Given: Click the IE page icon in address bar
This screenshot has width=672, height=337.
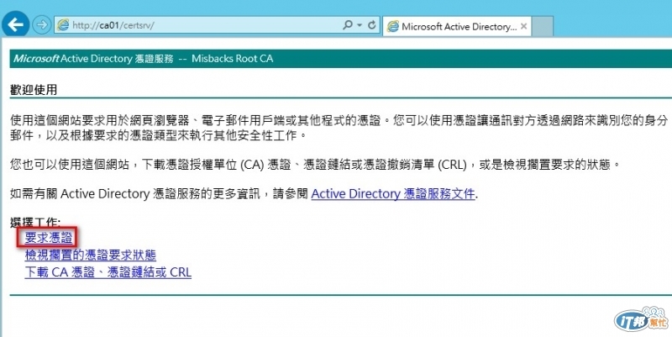Looking at the screenshot, I should tap(63, 25).
